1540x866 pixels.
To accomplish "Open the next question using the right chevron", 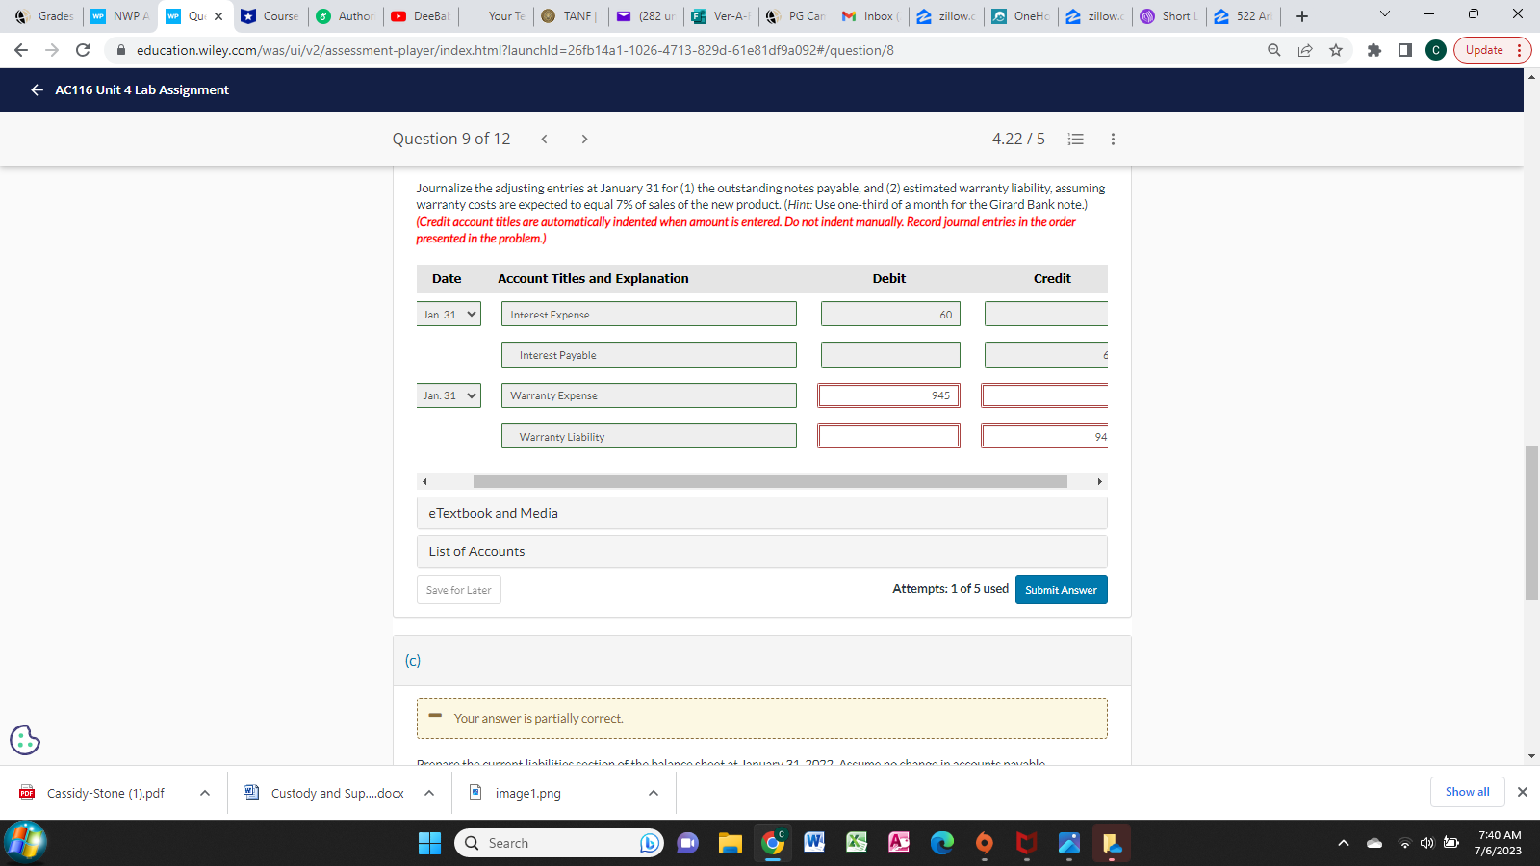I will (x=584, y=139).
